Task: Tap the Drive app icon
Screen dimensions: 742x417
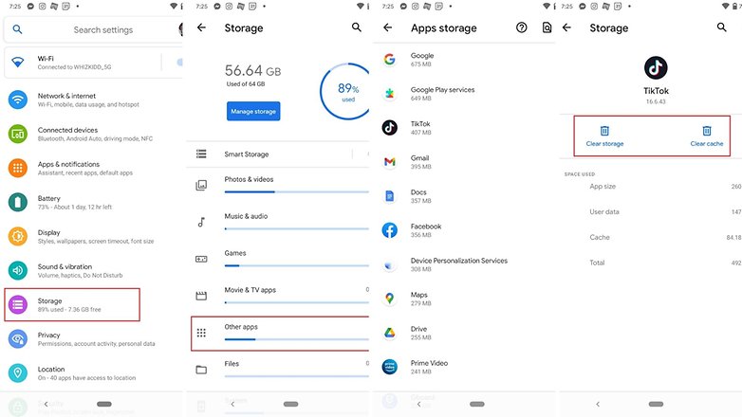Action: coord(389,333)
